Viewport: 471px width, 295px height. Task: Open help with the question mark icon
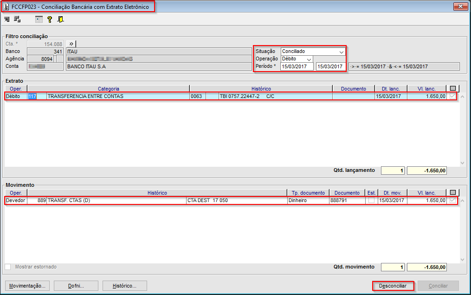tap(50, 20)
